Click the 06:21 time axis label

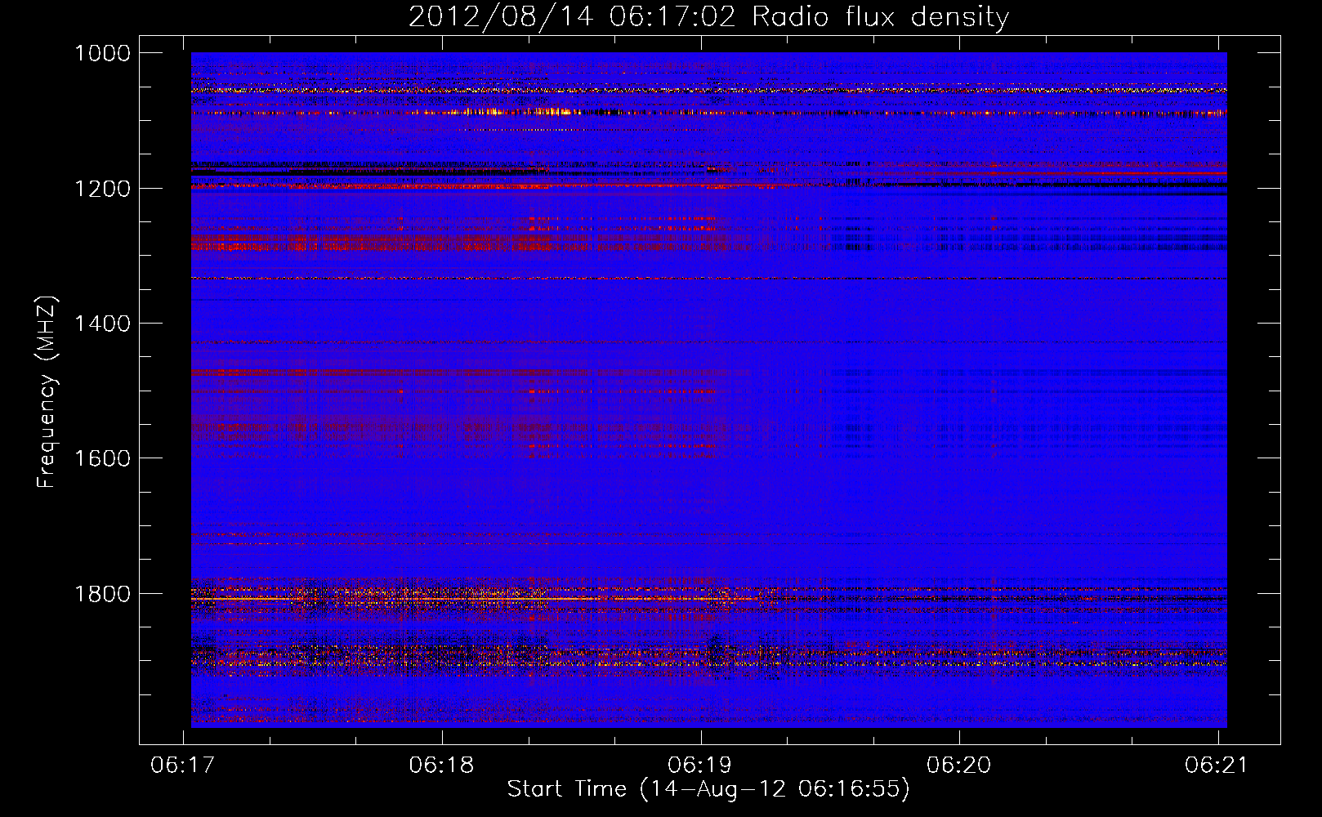tap(1217, 766)
